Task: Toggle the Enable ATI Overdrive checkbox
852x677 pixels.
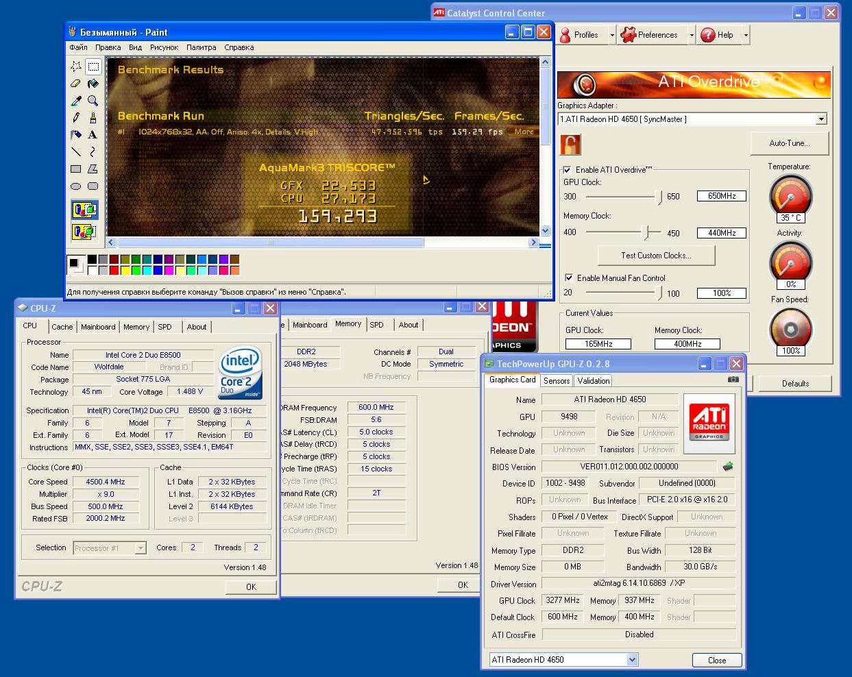Action: [567, 170]
